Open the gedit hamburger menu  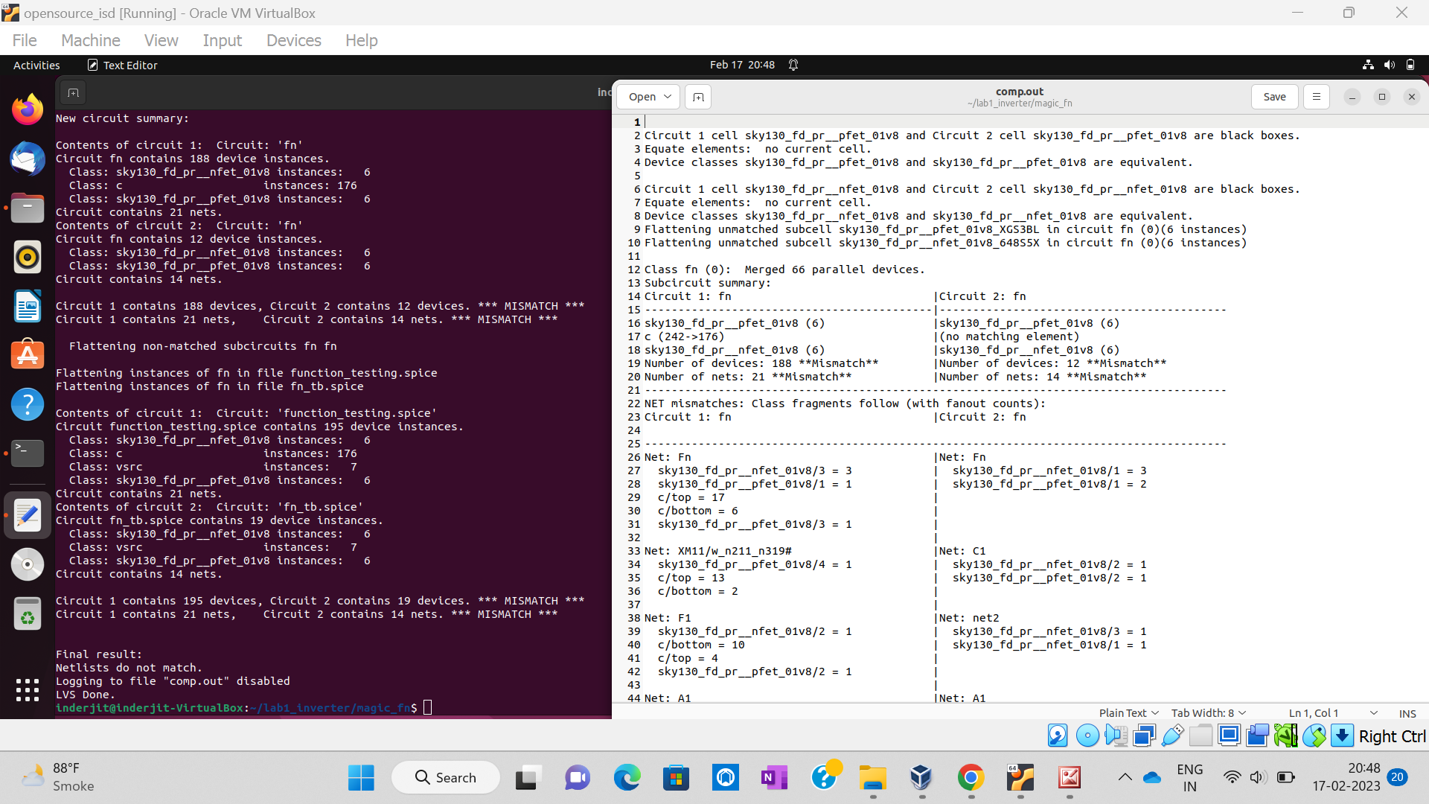[1316, 97]
